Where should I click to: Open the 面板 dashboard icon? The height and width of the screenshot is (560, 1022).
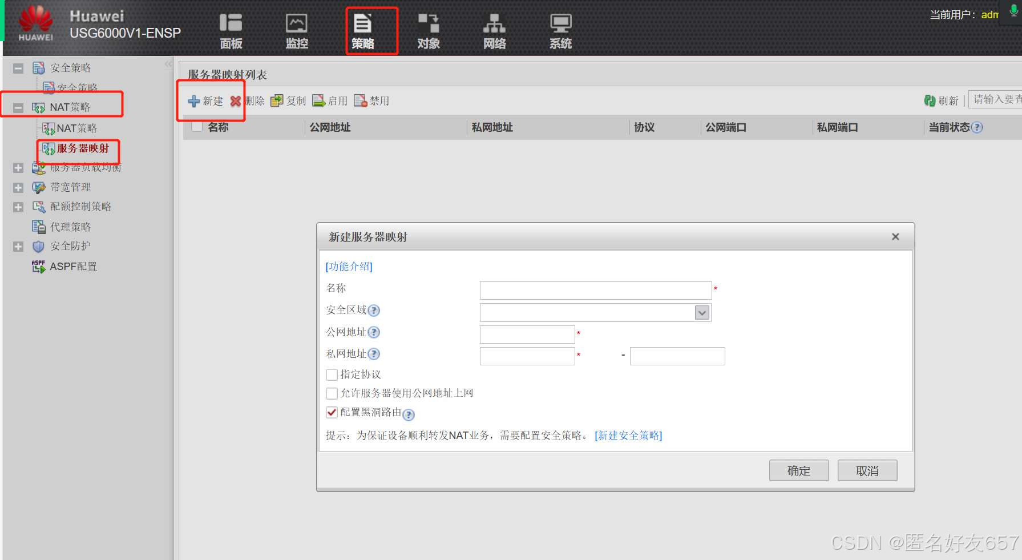click(231, 23)
